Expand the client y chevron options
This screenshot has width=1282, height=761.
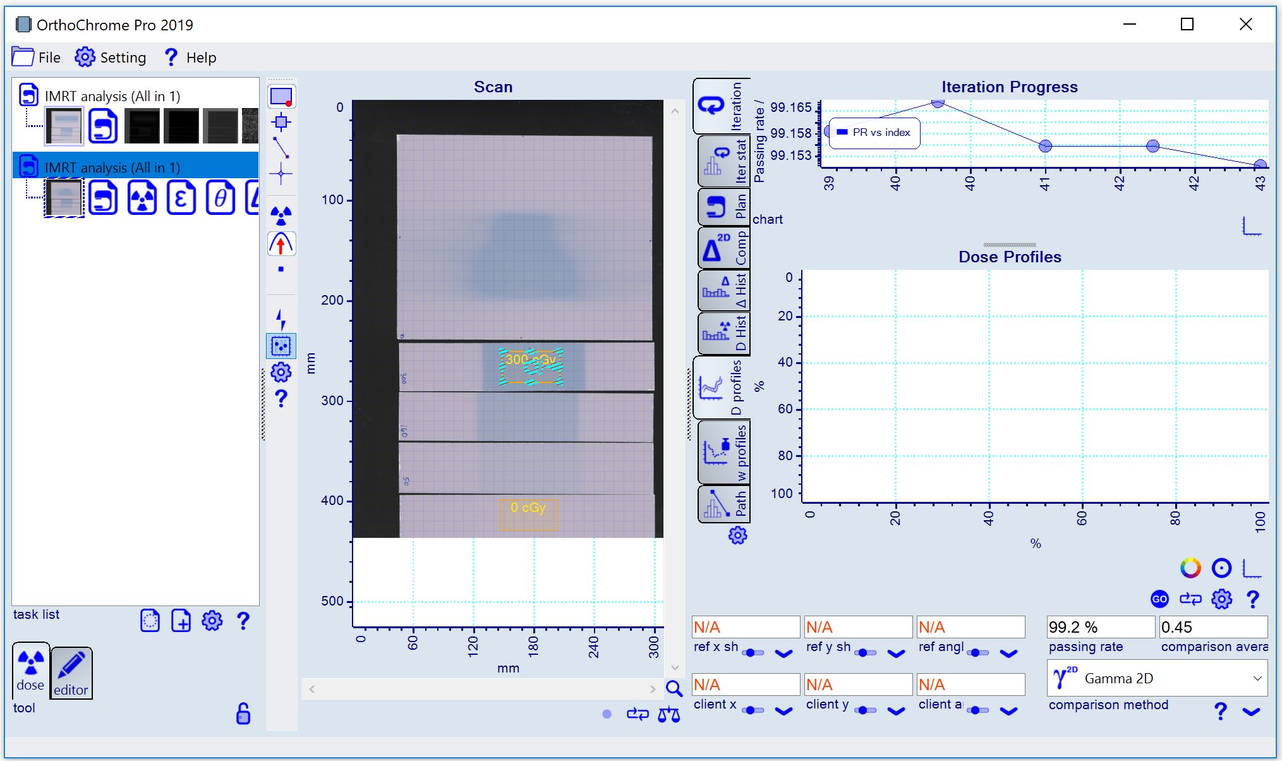(x=897, y=711)
